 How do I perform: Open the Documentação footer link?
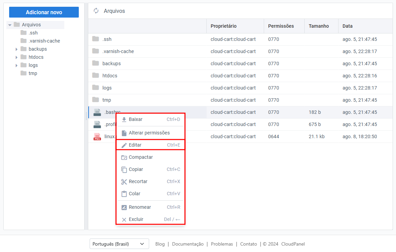[x=188, y=244]
